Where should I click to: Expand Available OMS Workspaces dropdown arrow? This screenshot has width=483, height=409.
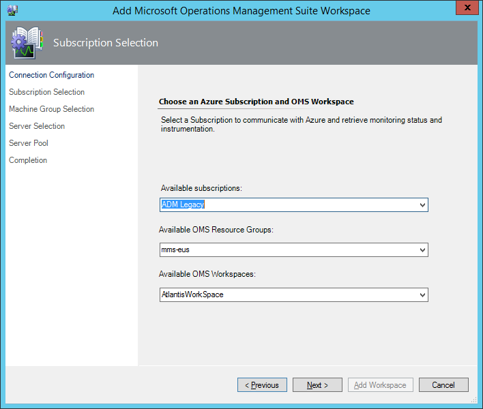pos(422,295)
